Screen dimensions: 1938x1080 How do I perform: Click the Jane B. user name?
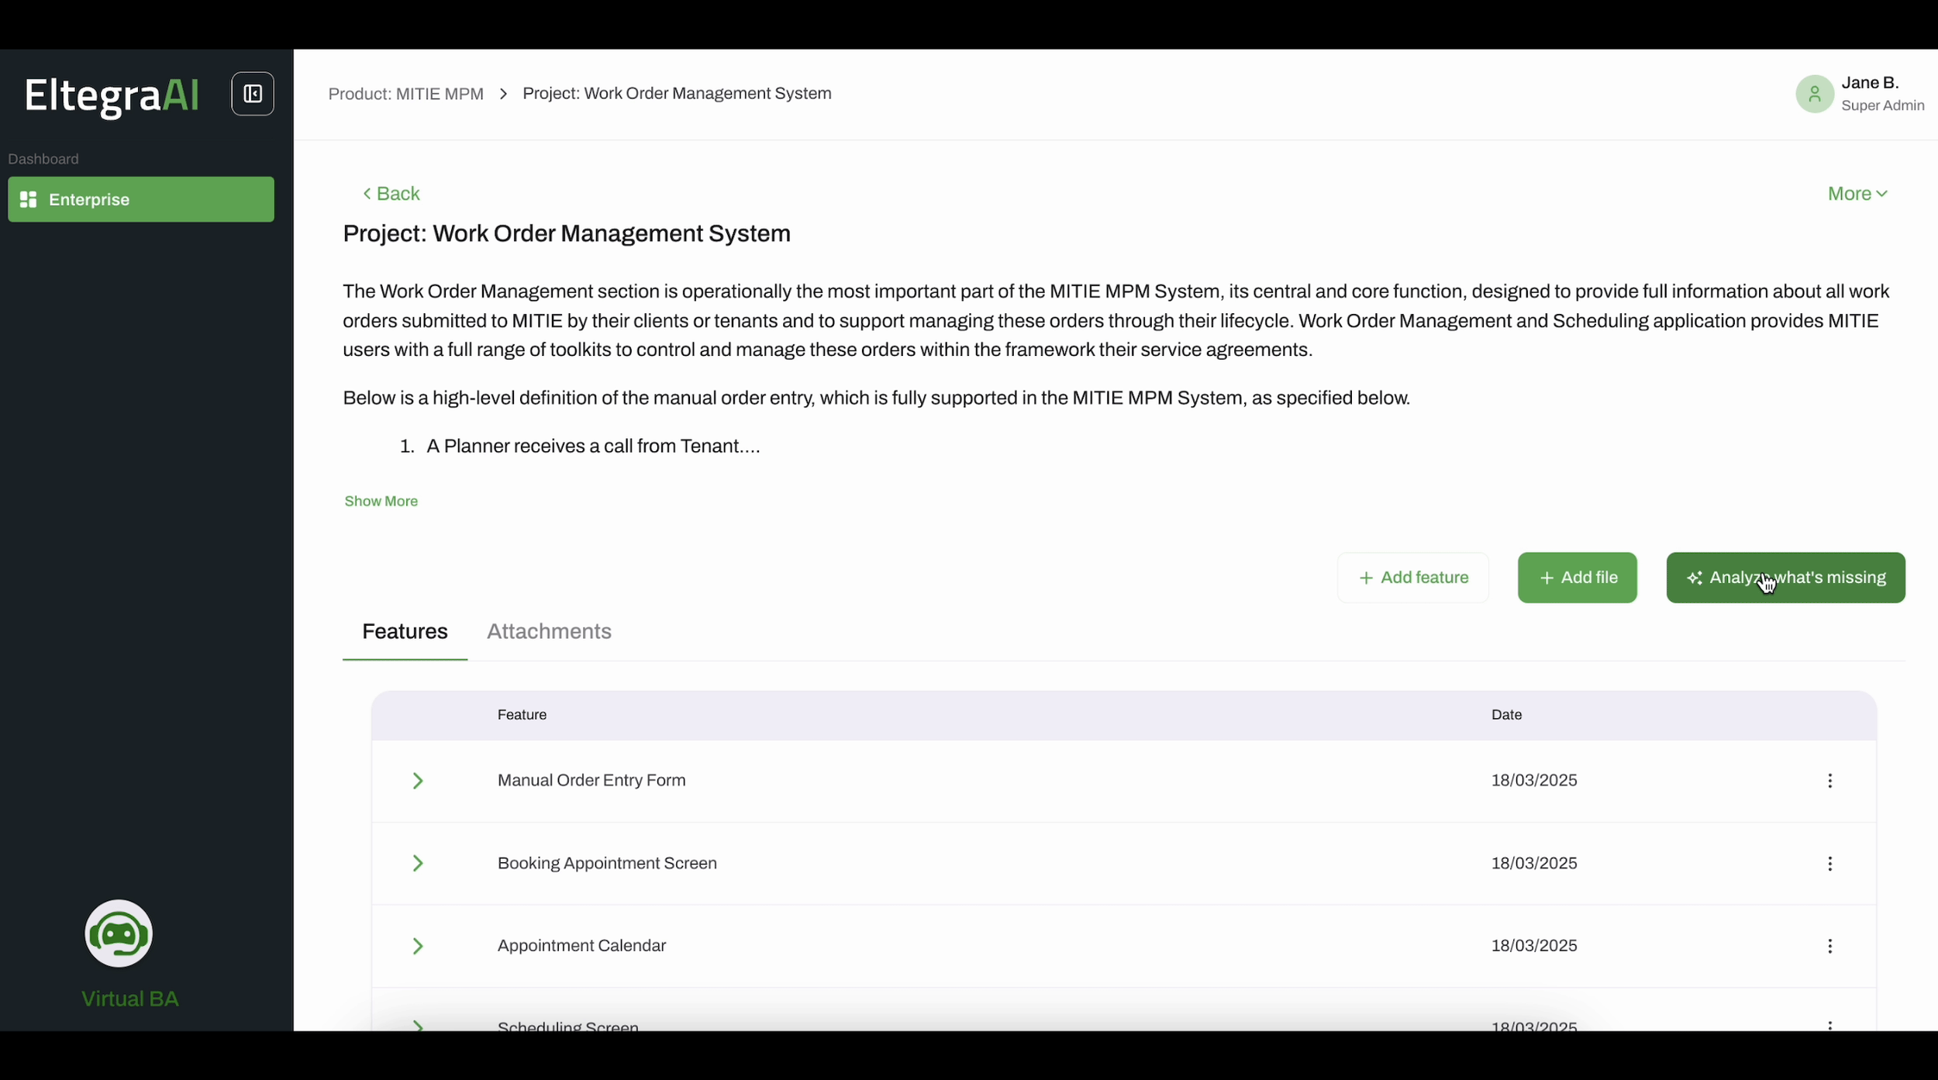[1870, 83]
